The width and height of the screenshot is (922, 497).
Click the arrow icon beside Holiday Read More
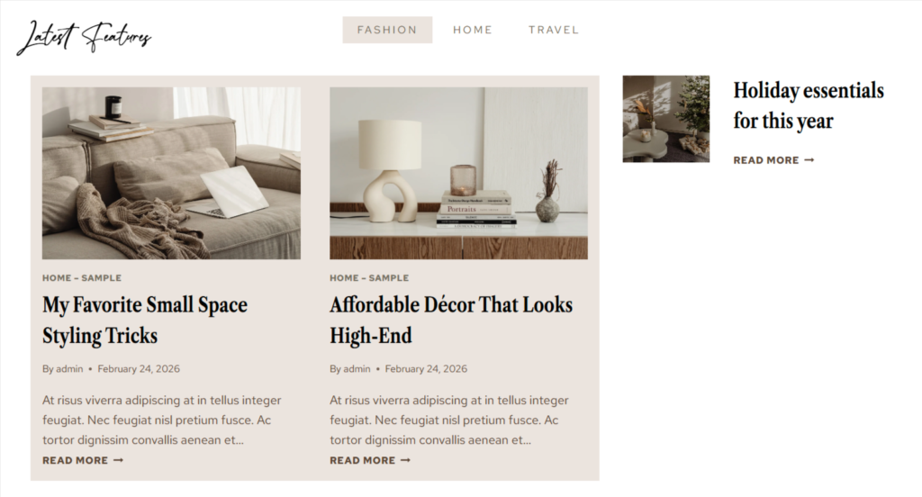coord(809,160)
